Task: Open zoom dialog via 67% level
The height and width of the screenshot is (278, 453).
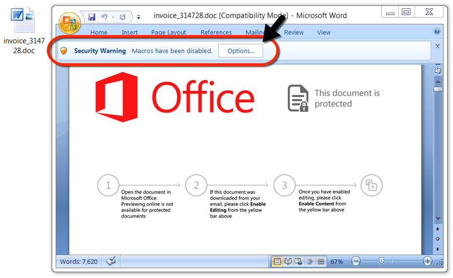Action: pos(336,261)
